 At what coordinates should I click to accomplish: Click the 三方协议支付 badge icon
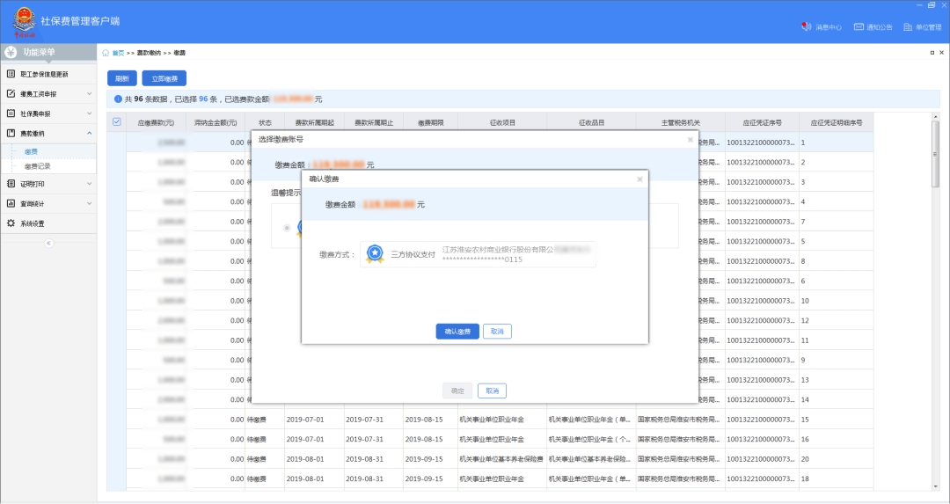(x=375, y=253)
